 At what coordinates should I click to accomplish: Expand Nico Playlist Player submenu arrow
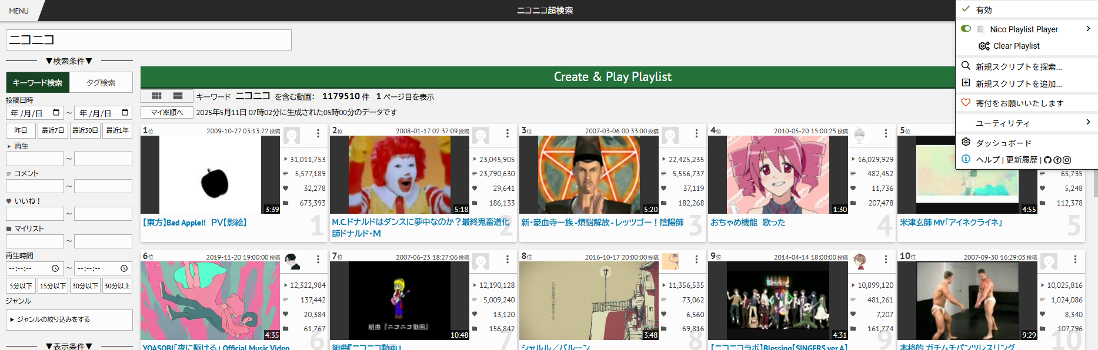point(1088,29)
